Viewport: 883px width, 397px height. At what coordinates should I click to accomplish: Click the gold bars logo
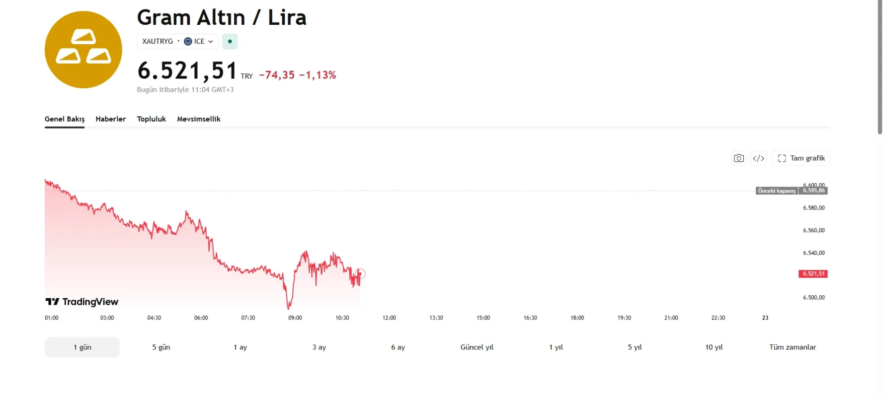coord(83,50)
